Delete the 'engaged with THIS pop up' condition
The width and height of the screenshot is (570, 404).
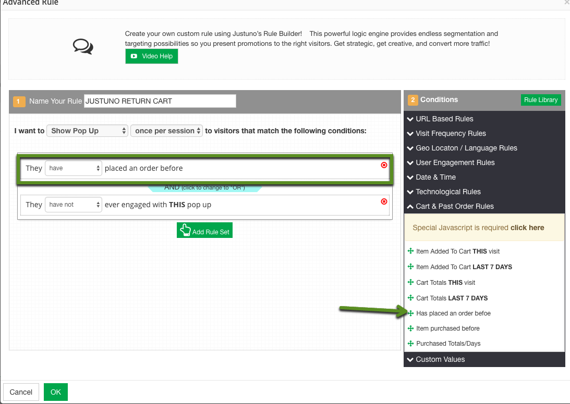(x=384, y=201)
